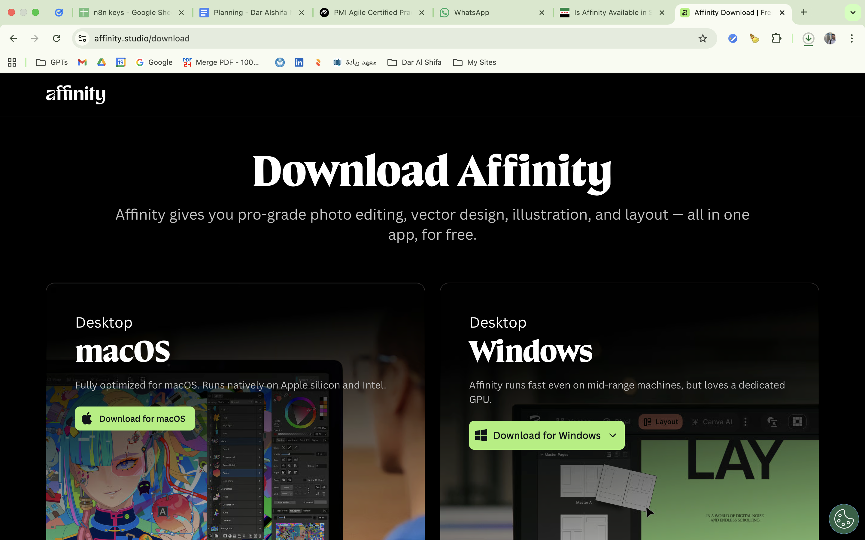Open the Google Drive bookmark
This screenshot has height=540, width=865.
pyautogui.click(x=102, y=62)
